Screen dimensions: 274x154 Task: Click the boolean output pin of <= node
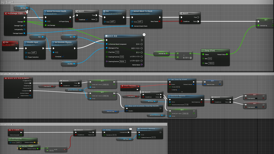pyautogui.click(x=65, y=149)
